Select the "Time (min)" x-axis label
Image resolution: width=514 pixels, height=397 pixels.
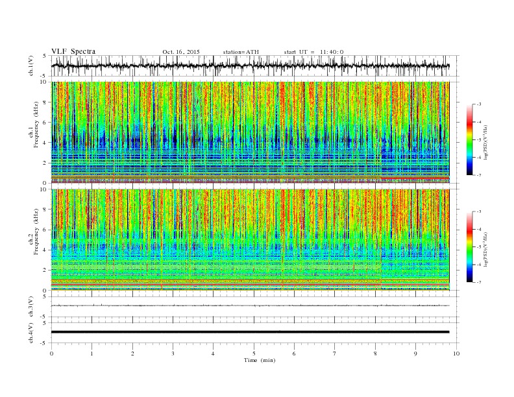point(260,360)
